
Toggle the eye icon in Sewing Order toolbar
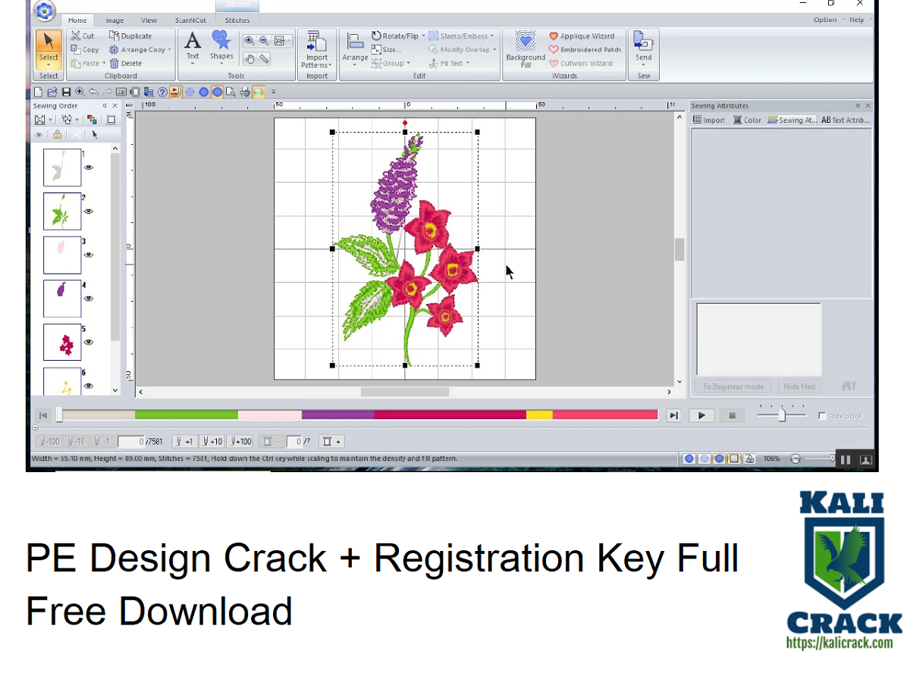pyautogui.click(x=39, y=134)
